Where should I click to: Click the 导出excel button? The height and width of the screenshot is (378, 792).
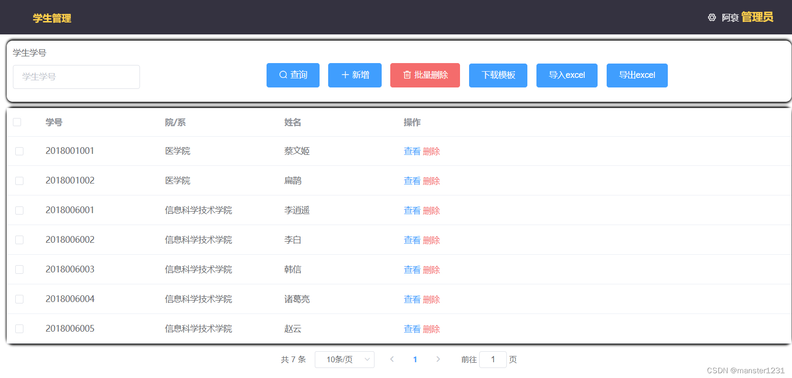click(637, 75)
